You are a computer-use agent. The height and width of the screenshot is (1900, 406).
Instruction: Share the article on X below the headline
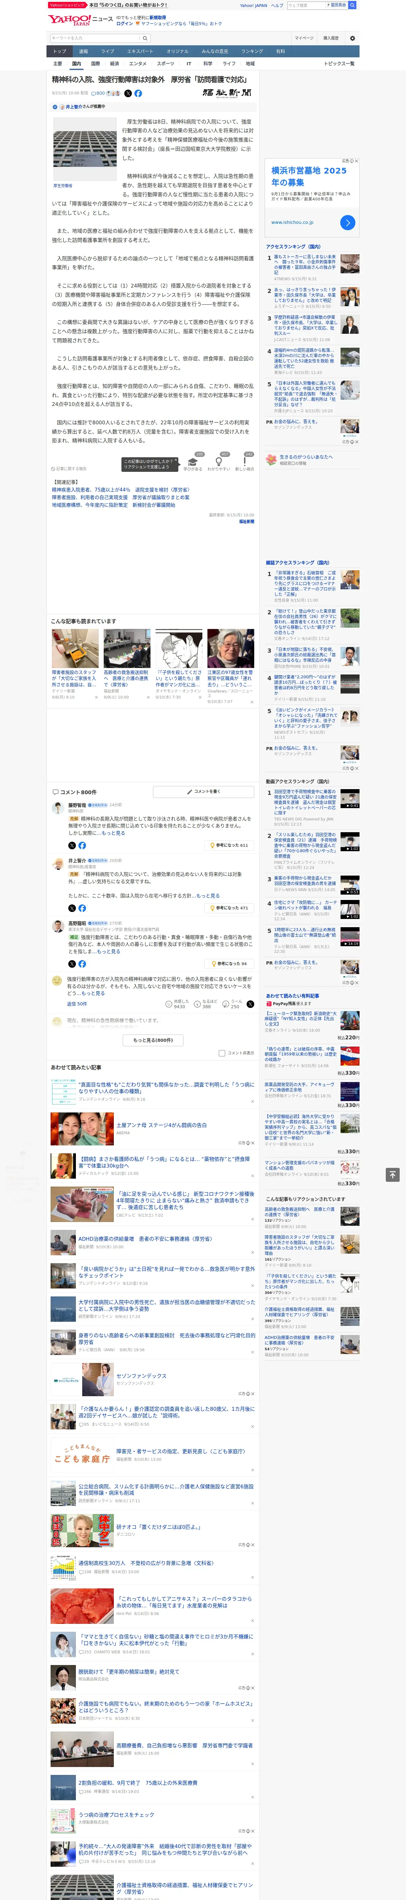coord(127,94)
